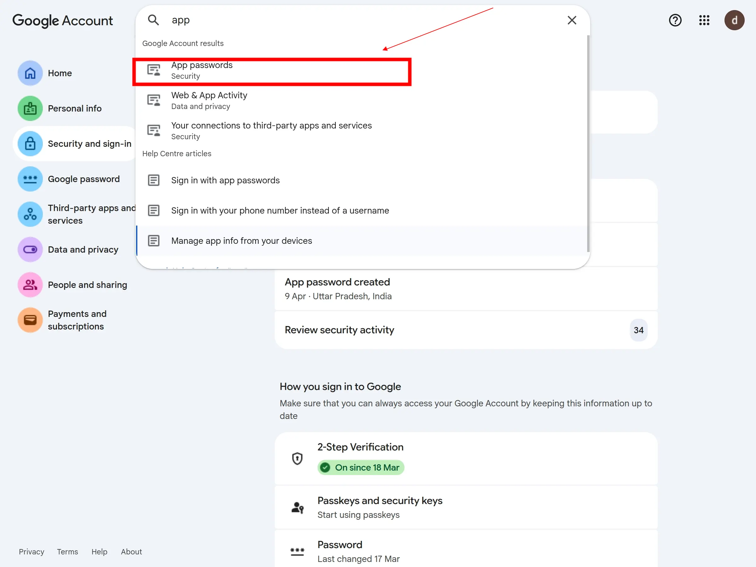Open the account avatar 'd'
The width and height of the screenshot is (756, 567).
coord(734,20)
